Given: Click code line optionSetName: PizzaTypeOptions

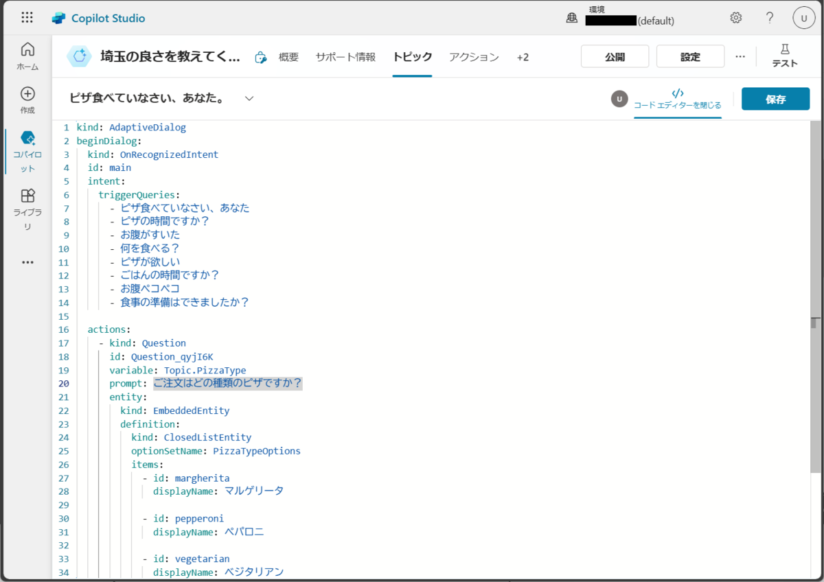Looking at the screenshot, I should [216, 451].
